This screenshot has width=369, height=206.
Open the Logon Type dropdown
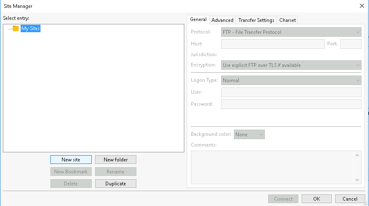pos(291,81)
